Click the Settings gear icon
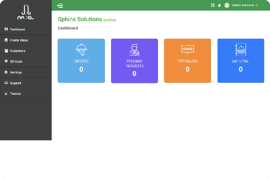Screen dimensions: 270x179 [6, 72]
